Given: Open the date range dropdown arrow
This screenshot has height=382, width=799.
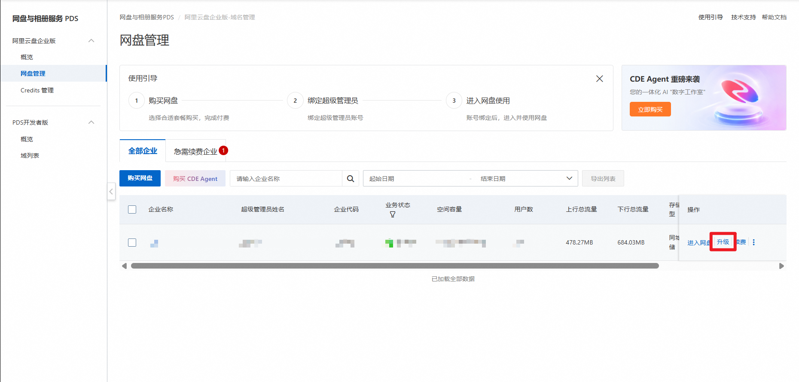Looking at the screenshot, I should click(x=569, y=178).
